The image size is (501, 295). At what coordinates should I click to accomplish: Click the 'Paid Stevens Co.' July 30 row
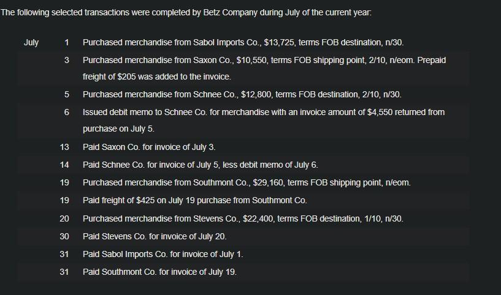click(243, 237)
